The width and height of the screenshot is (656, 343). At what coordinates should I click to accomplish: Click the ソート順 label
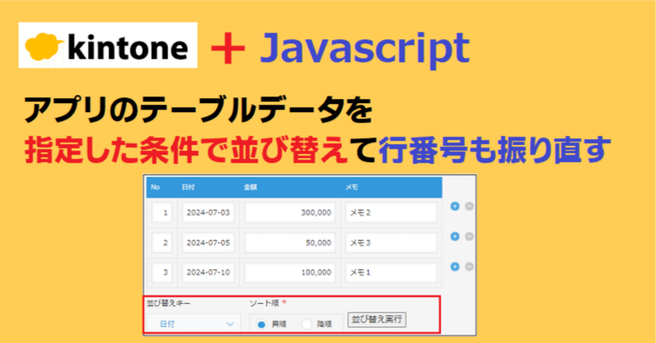click(x=264, y=303)
